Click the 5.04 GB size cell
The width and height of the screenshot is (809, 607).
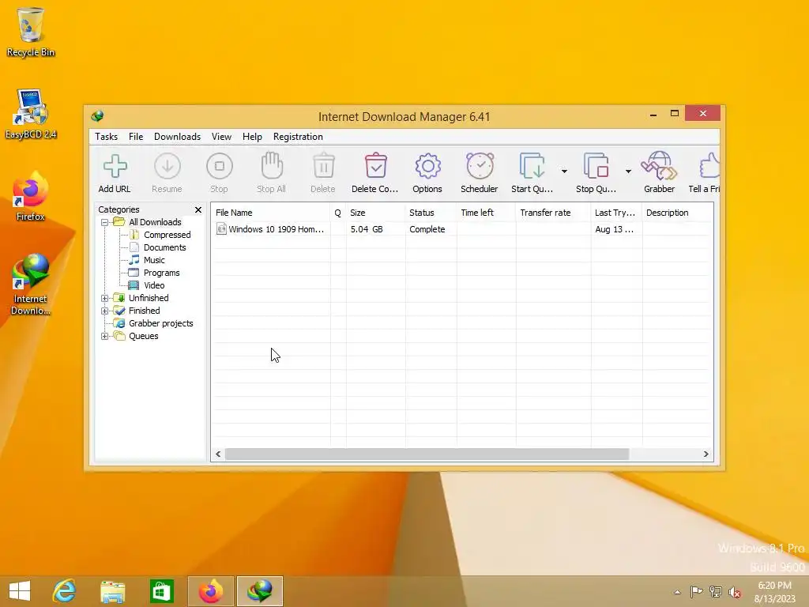point(367,229)
